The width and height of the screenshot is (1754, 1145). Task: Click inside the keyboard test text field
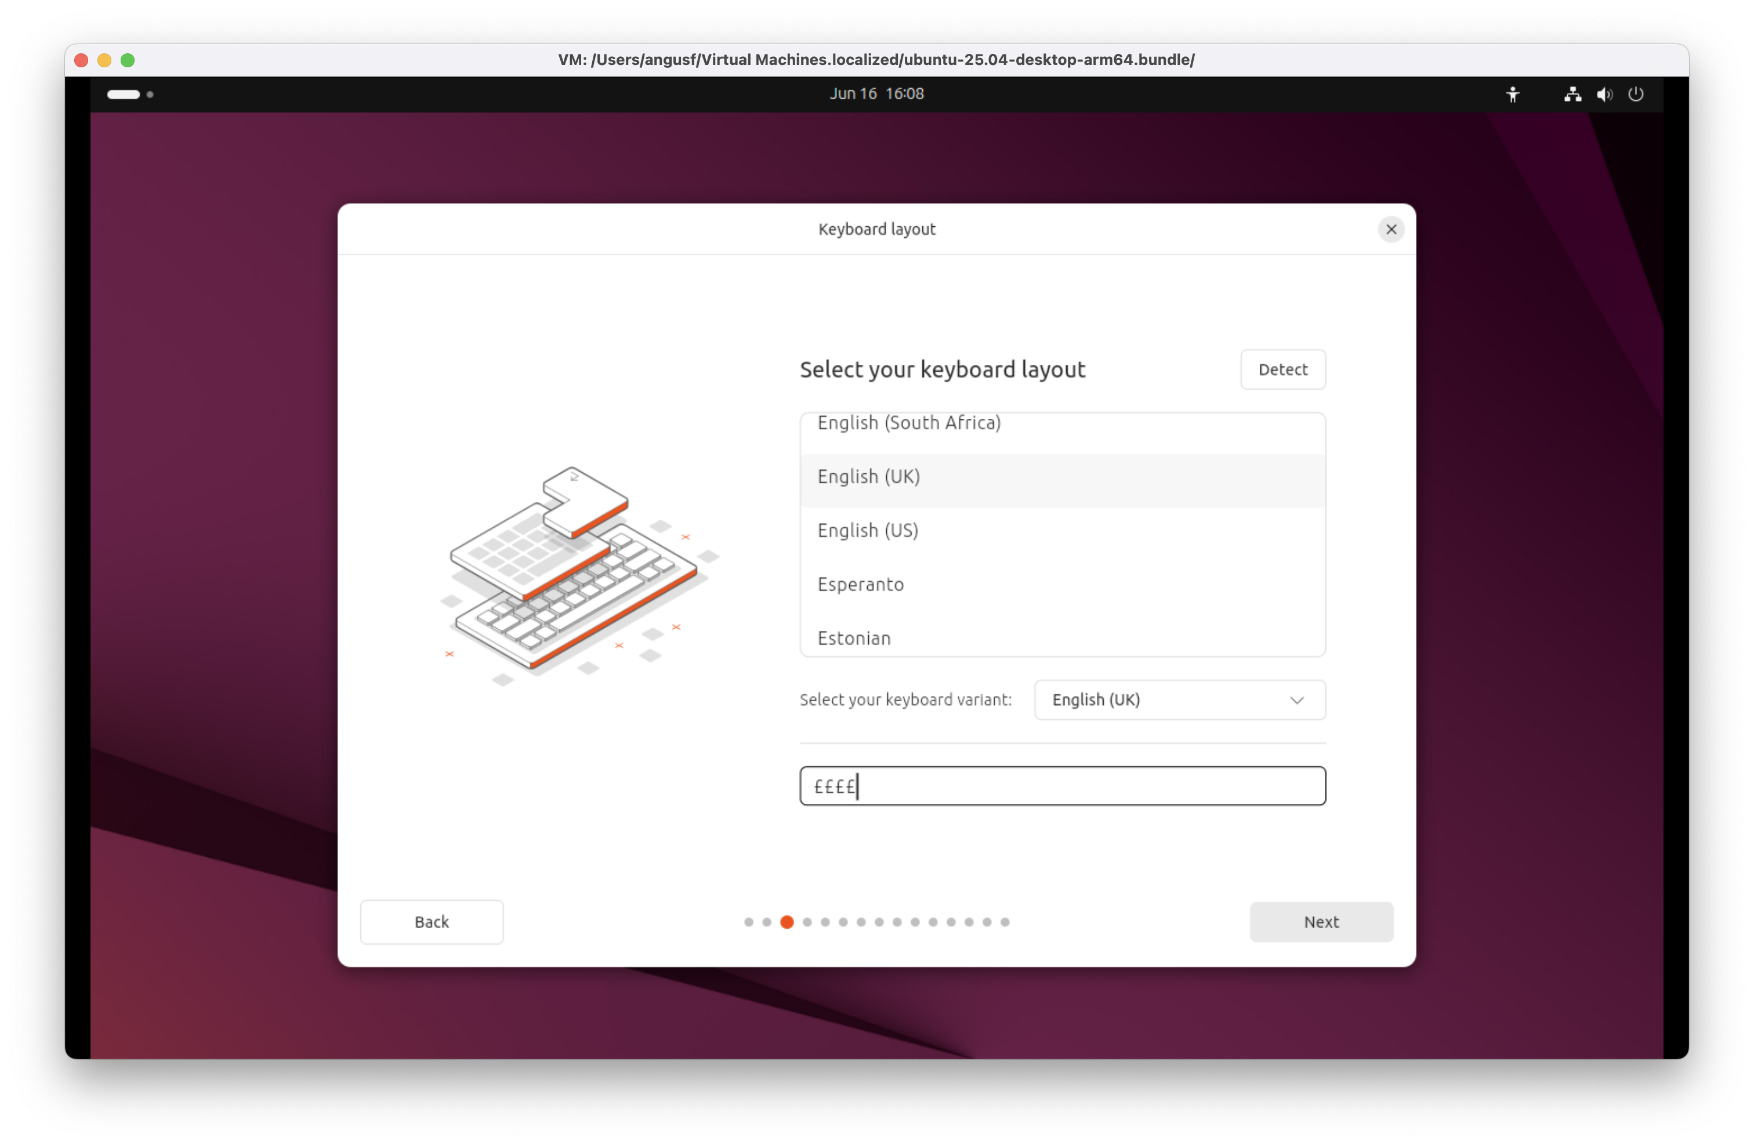point(1061,785)
